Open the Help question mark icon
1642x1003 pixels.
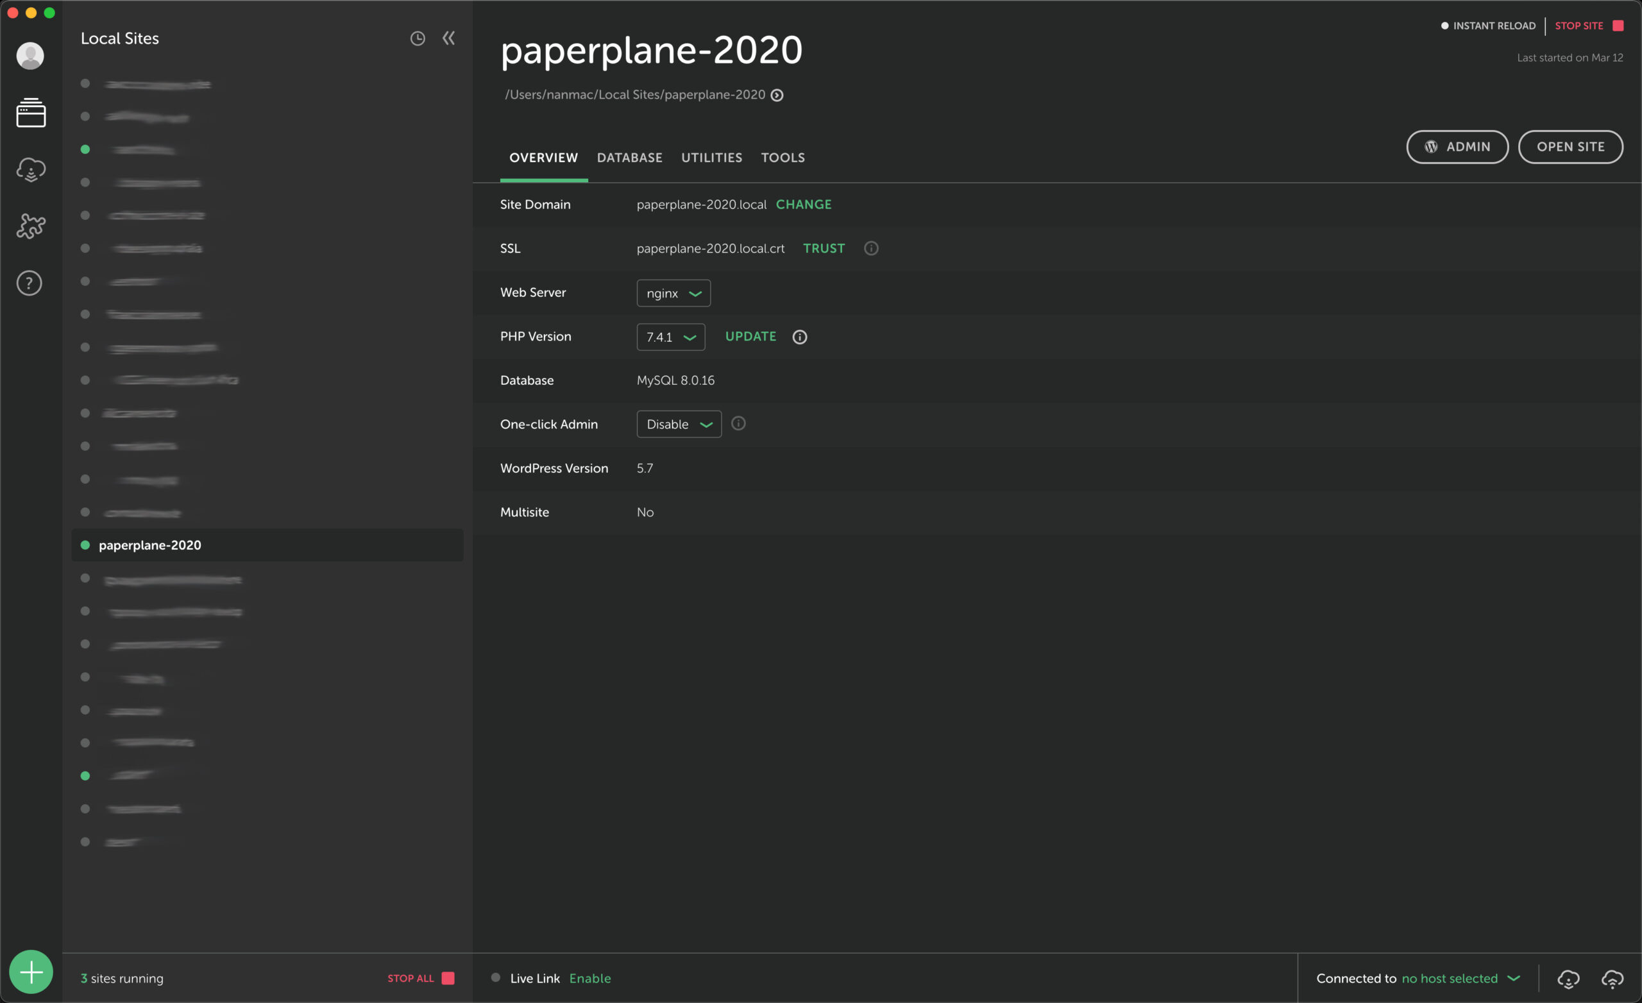(30, 283)
